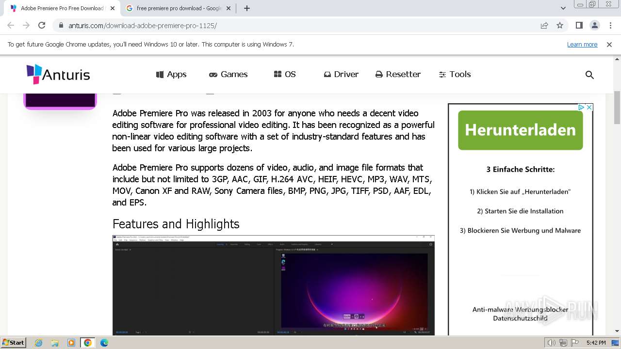This screenshot has height=349, width=621.
Task: Open Internet Explorer from taskbar
Action: coord(38,343)
